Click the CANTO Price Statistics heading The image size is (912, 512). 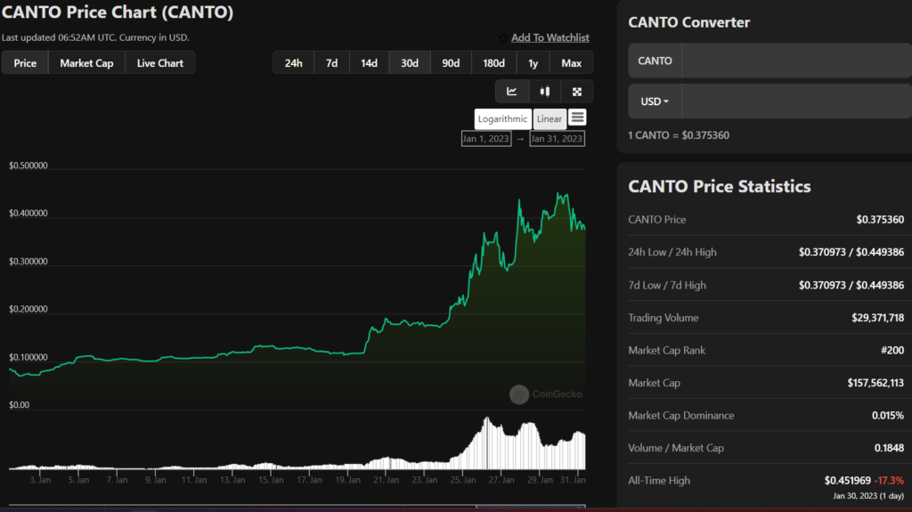click(x=720, y=186)
